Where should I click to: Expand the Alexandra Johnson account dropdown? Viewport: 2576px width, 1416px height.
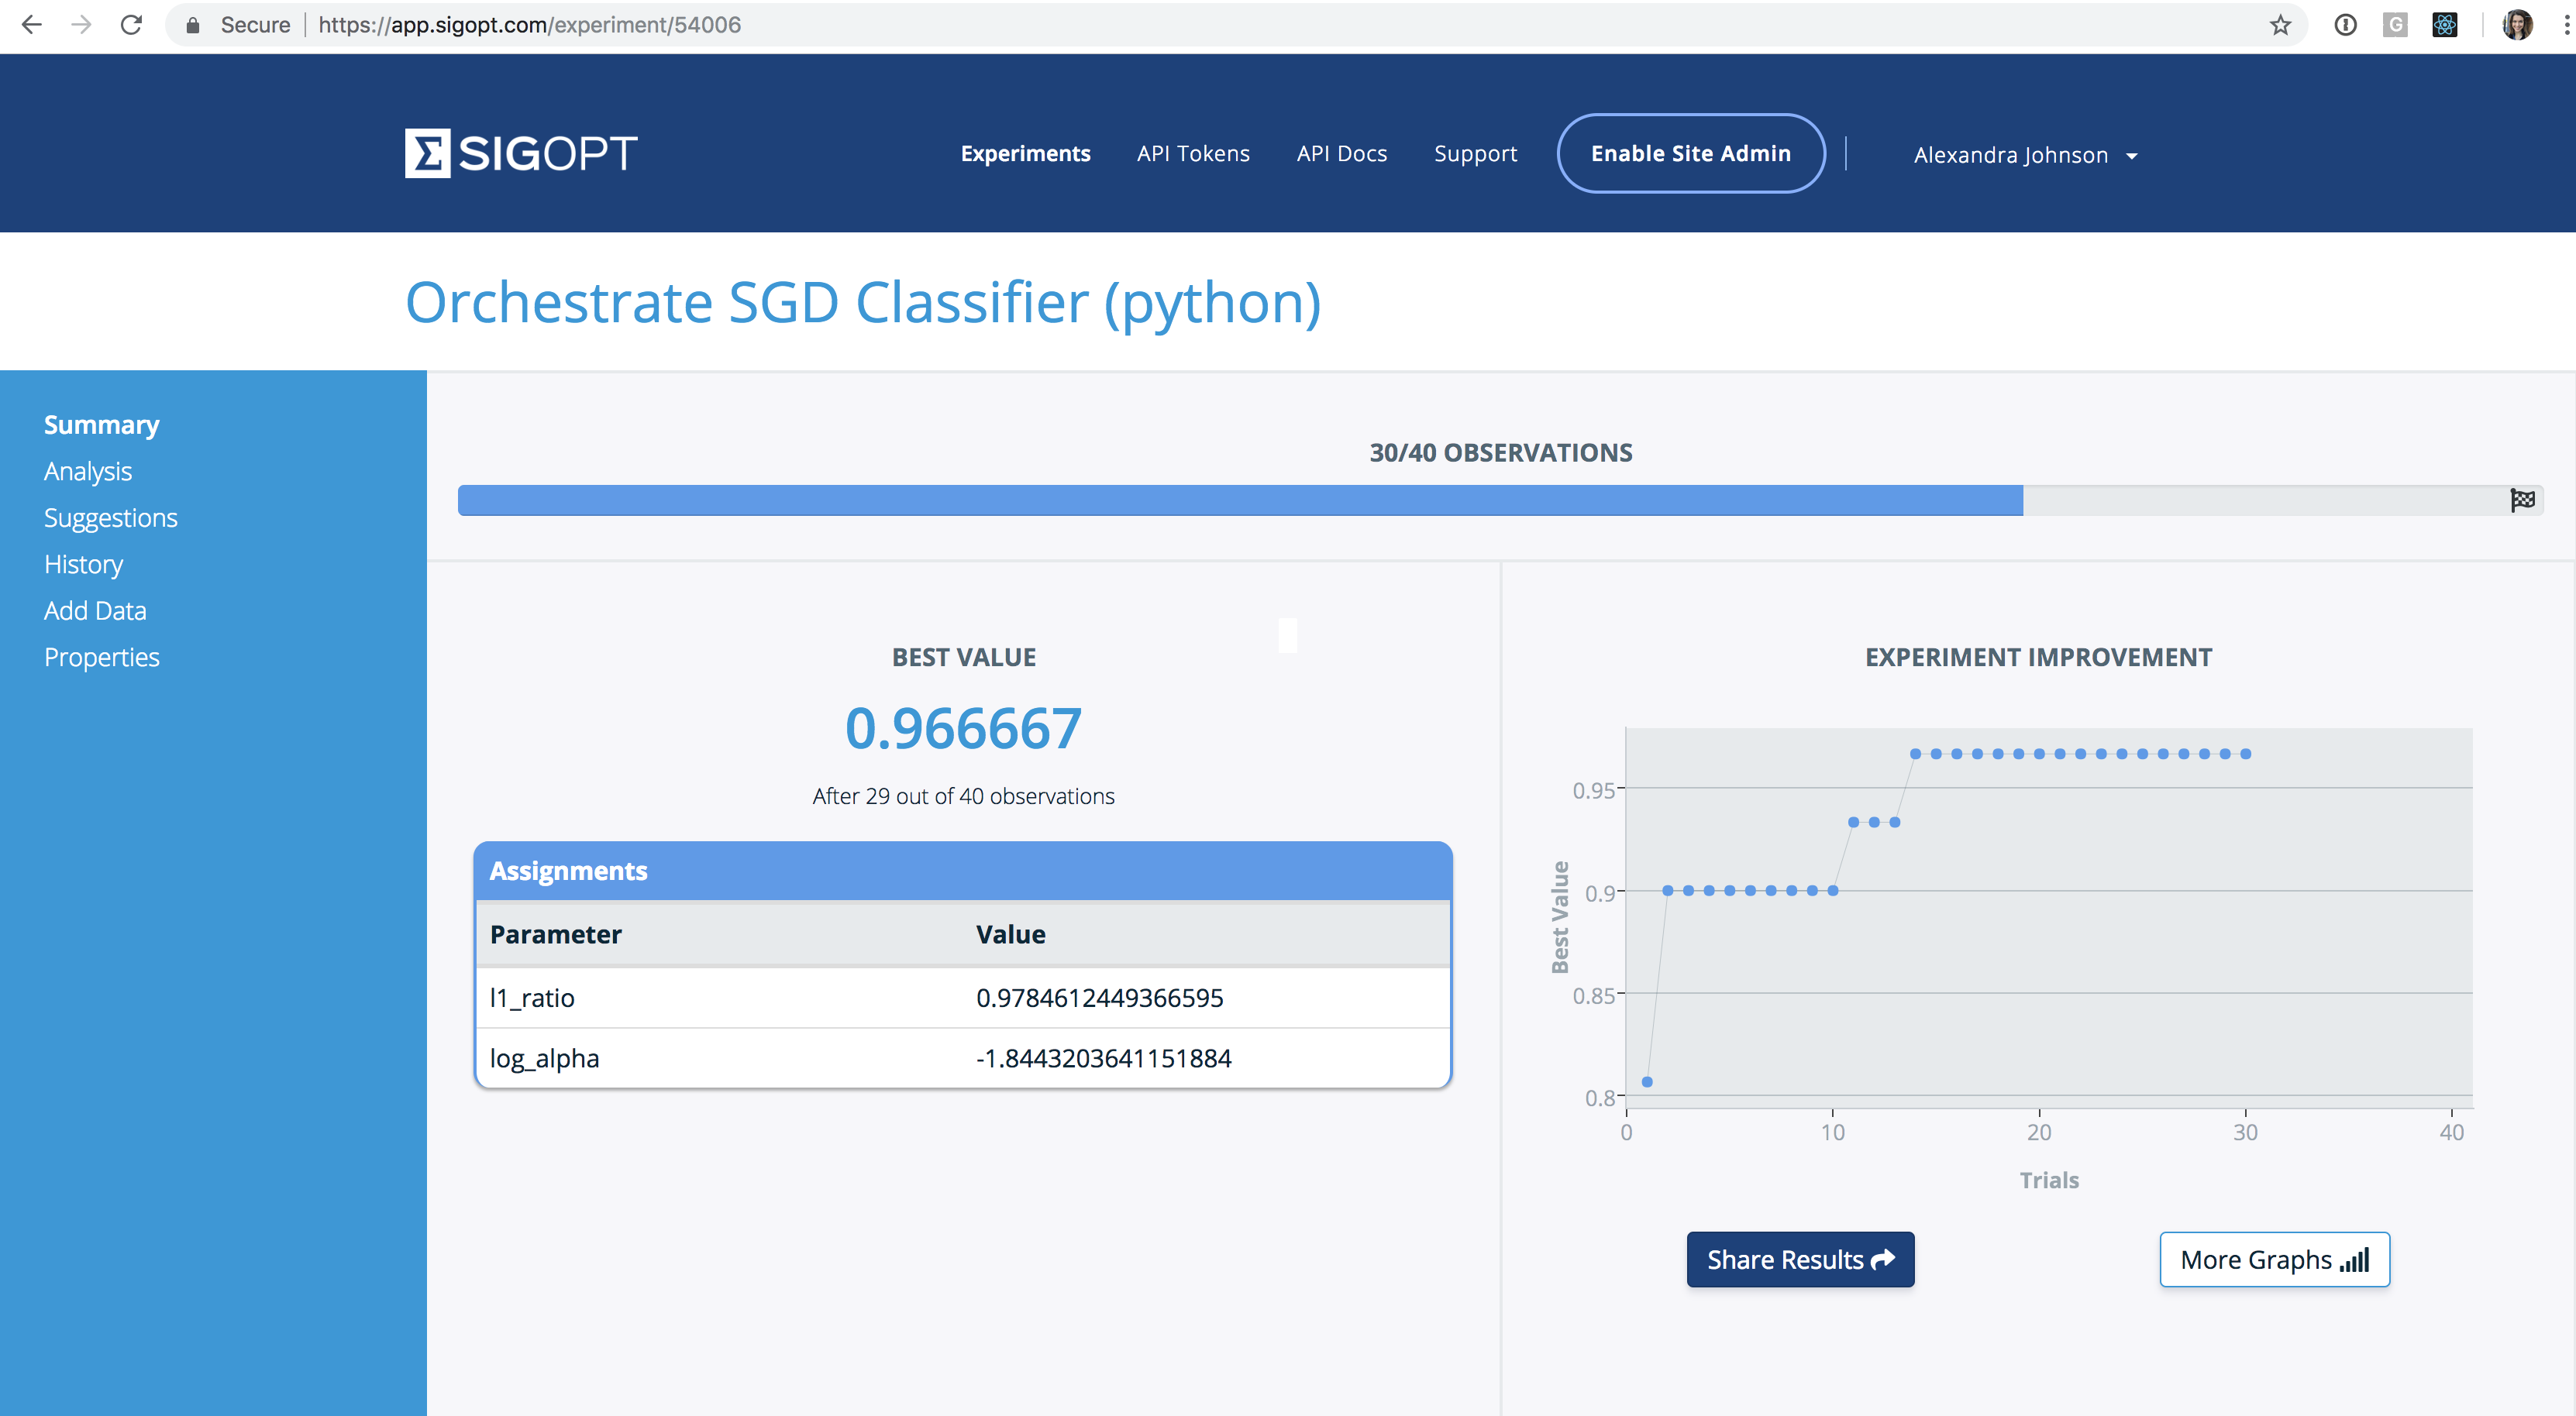point(2025,155)
